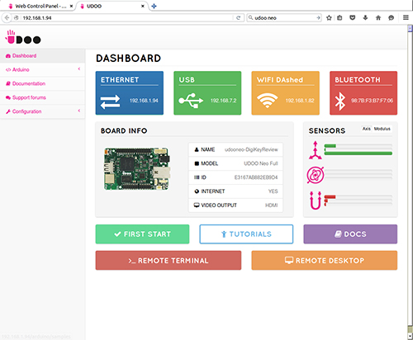Screen dimensions: 413x340
Task: Open Dashboard in the sidebar
Action: [x=42, y=56]
